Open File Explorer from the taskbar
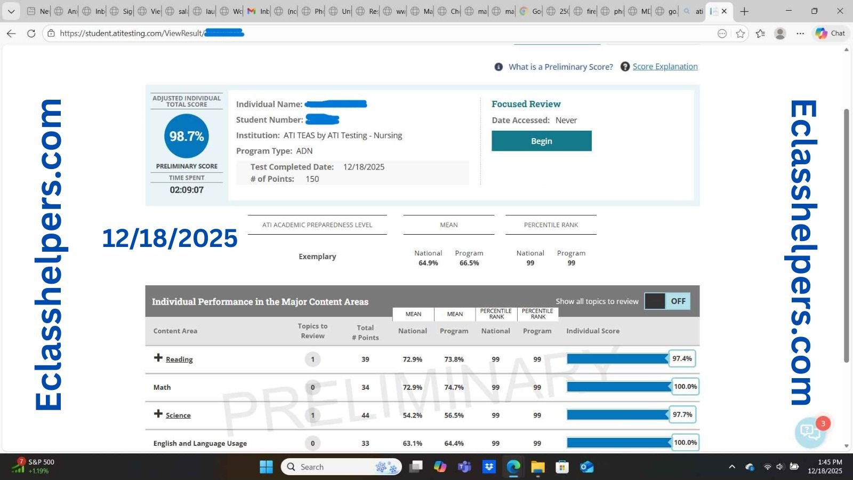853x480 pixels. coord(537,467)
